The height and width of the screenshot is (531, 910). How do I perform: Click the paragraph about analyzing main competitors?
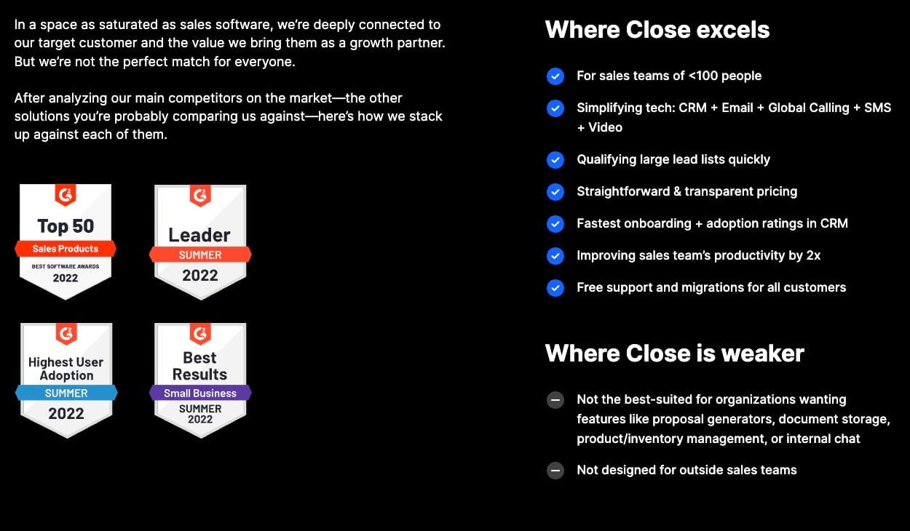pyautogui.click(x=229, y=116)
